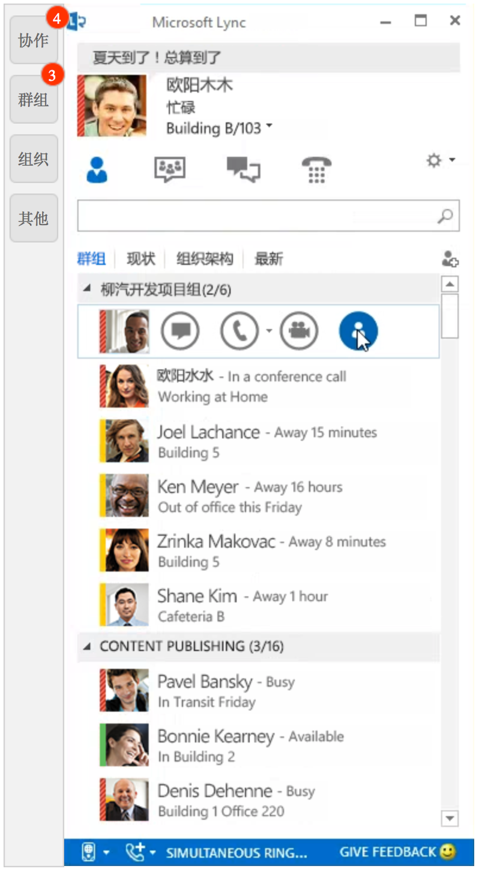This screenshot has height=872, width=479.
Task: Select the Pavel Bansky name text
Action: coord(205,682)
